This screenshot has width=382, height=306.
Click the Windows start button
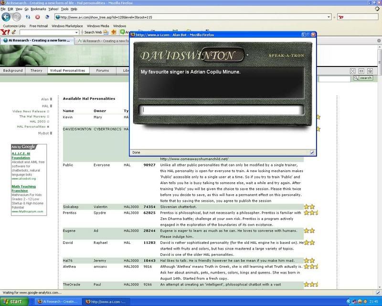tap(13, 302)
